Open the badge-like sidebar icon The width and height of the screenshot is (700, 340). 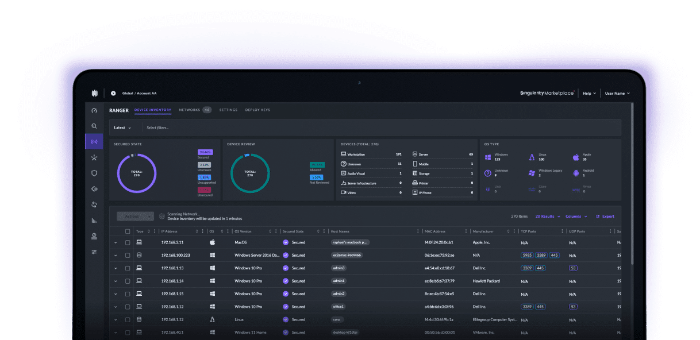(94, 236)
